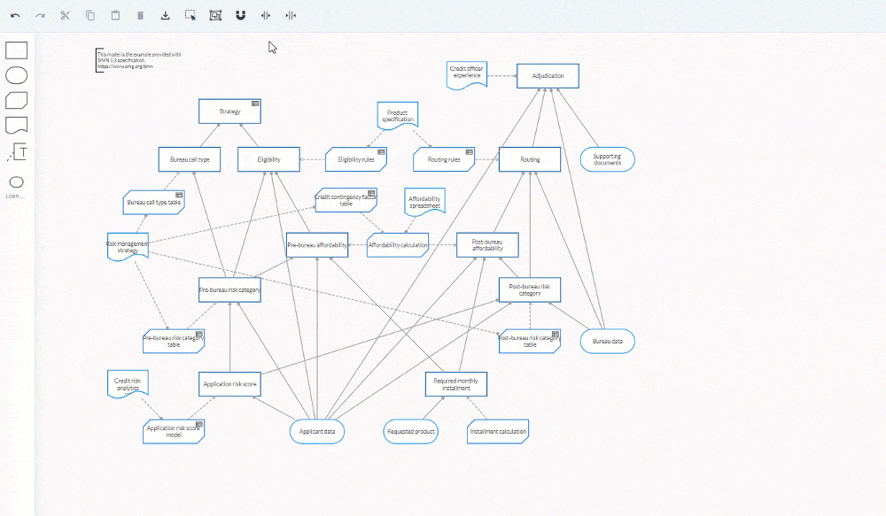Pick the small Loan input data palette item
The width and height of the screenshot is (886, 516).
(x=16, y=182)
